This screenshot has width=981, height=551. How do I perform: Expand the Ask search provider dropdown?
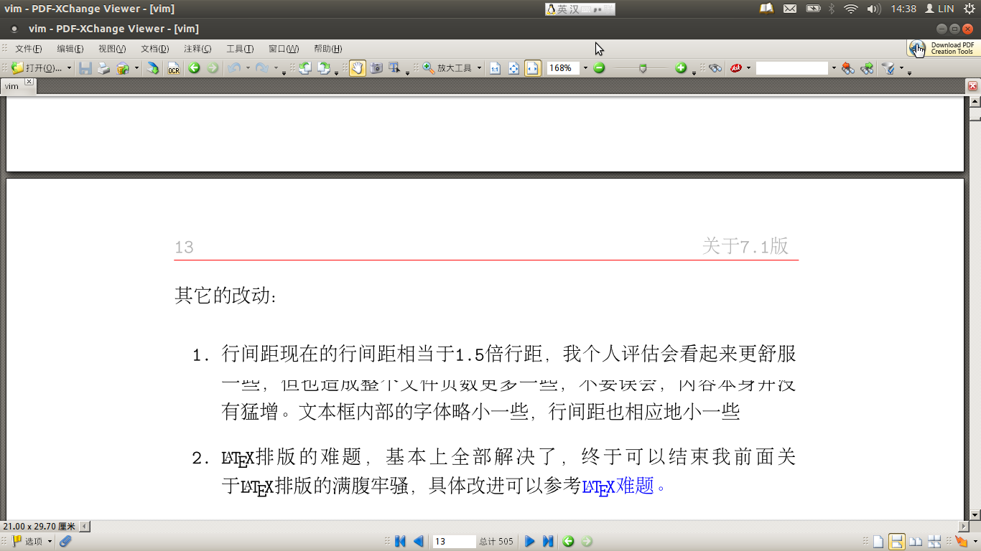point(748,68)
